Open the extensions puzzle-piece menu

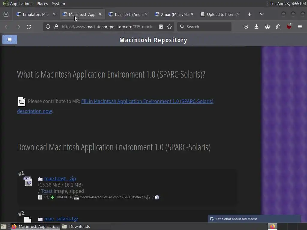coord(278,27)
